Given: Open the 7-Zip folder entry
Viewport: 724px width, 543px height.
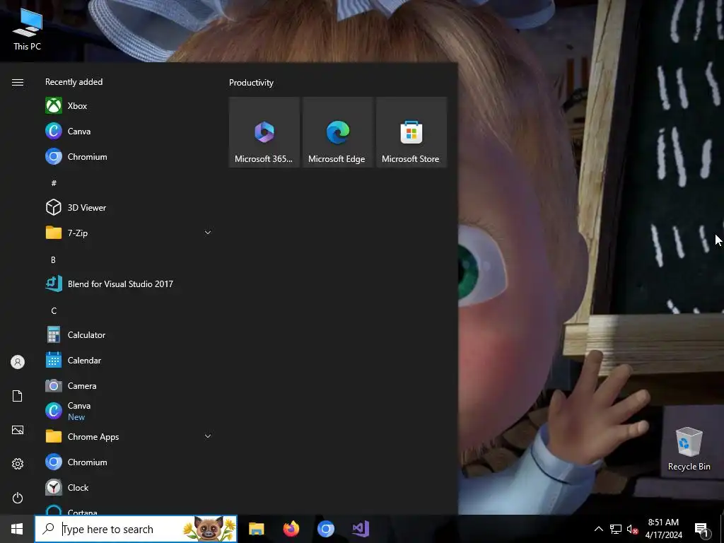Looking at the screenshot, I should (129, 233).
